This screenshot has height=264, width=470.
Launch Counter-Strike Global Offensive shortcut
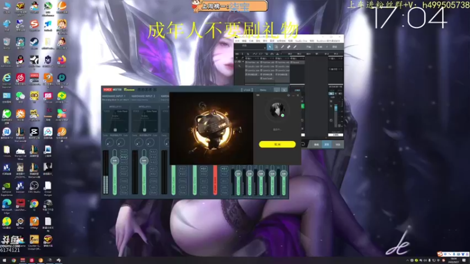pyautogui.click(x=34, y=239)
